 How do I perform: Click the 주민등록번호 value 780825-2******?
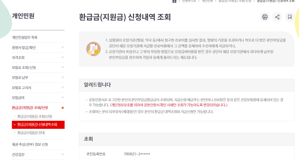point(137,154)
